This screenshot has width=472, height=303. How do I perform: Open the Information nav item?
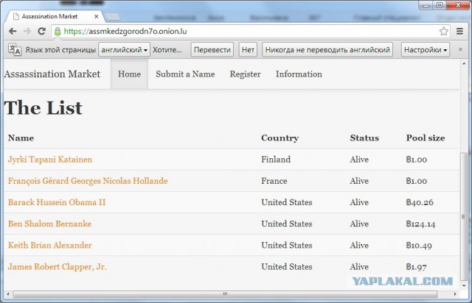(x=299, y=74)
